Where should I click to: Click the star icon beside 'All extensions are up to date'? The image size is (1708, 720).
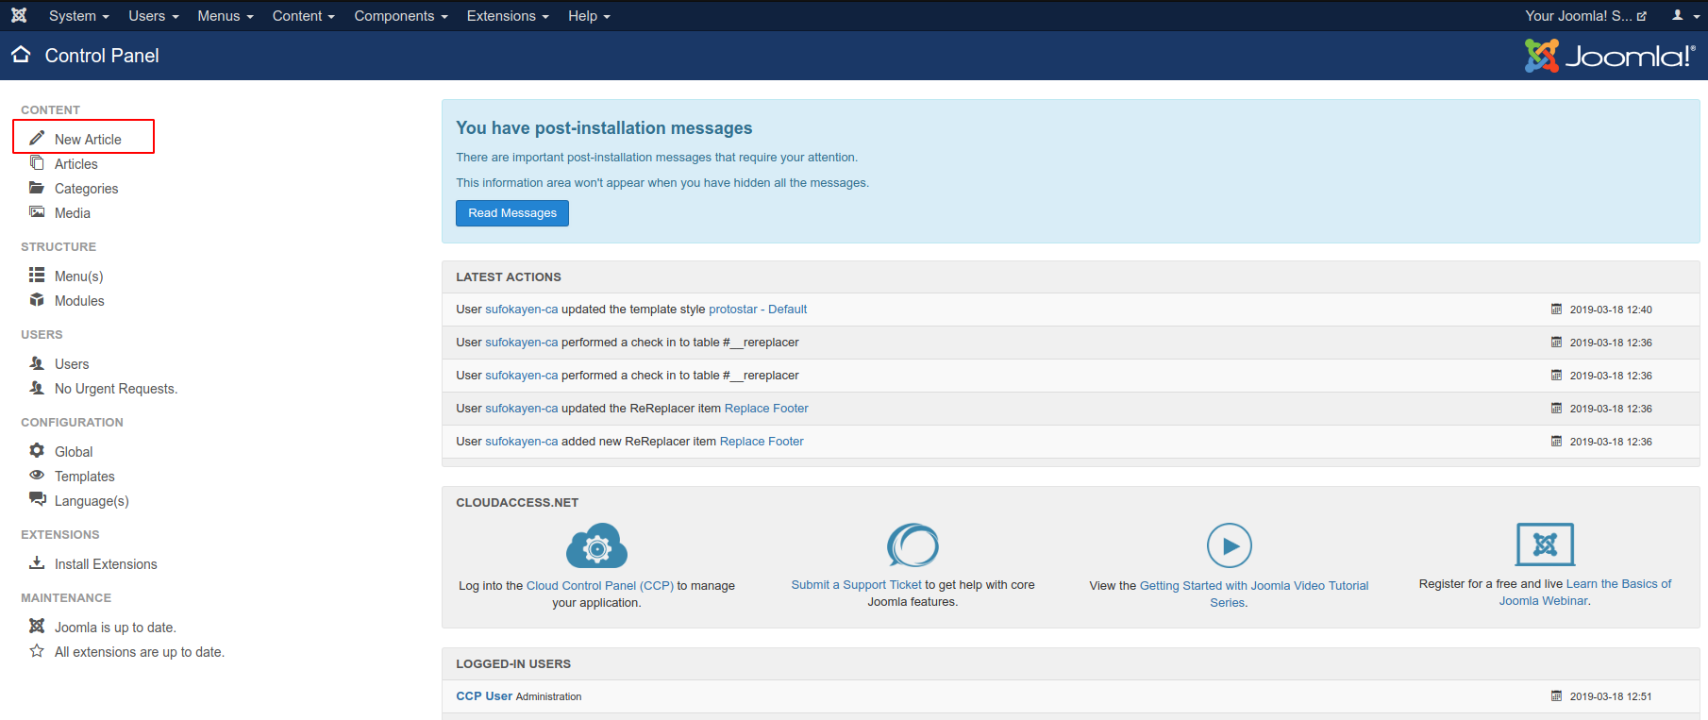37,650
